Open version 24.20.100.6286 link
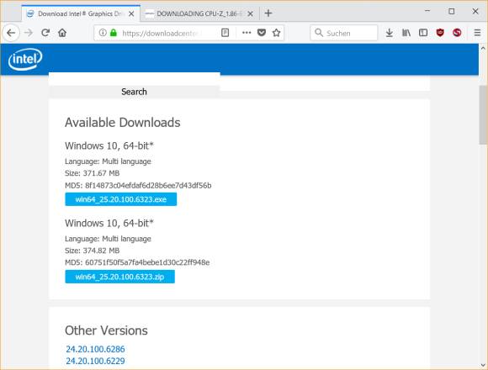The width and height of the screenshot is (488, 370). pos(95,349)
